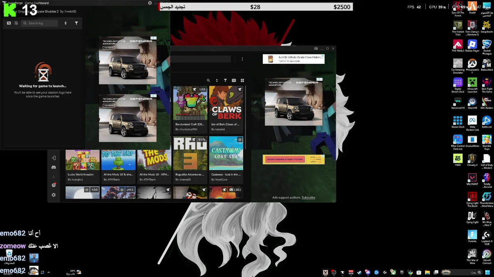Open OculusMirror desktop icon
494x277 pixels.
pos(472,141)
